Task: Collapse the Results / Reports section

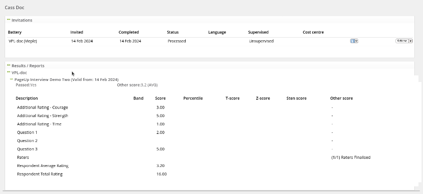Action: click(x=8, y=65)
